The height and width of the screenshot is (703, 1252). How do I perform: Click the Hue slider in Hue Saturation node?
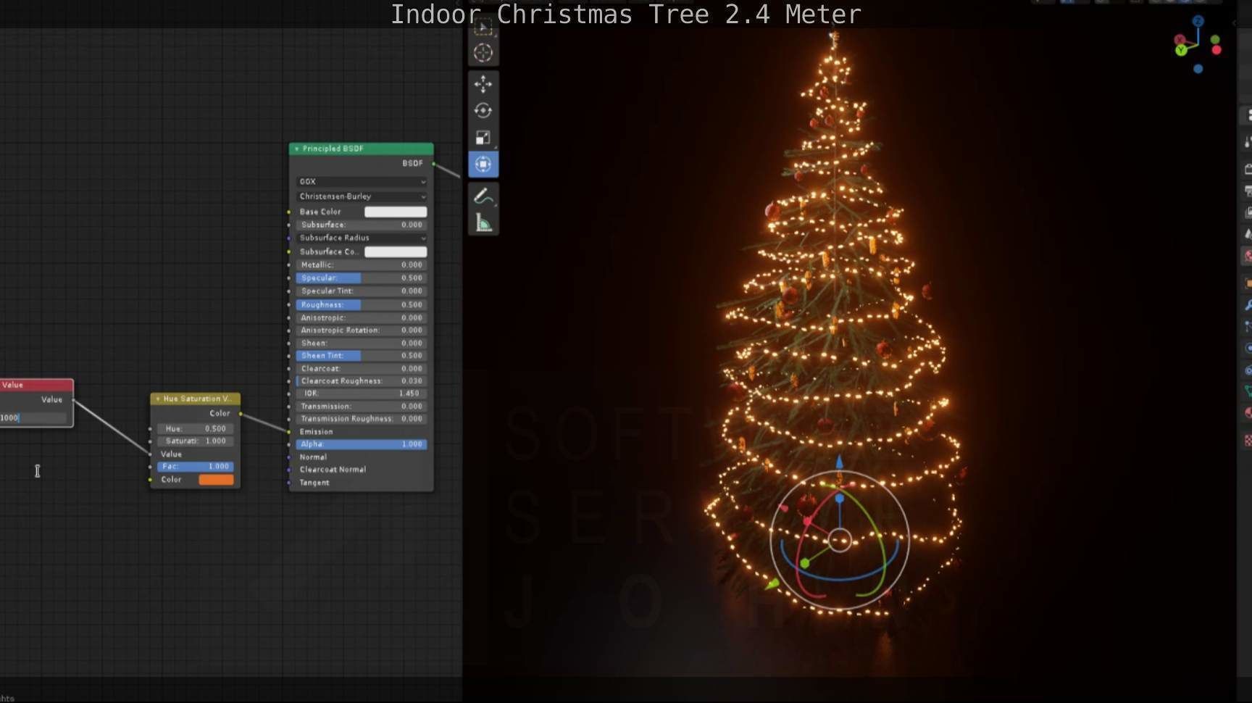pyautogui.click(x=196, y=429)
